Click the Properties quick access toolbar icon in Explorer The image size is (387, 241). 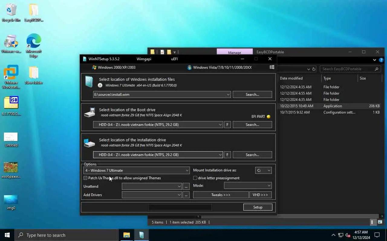[x=162, y=52]
